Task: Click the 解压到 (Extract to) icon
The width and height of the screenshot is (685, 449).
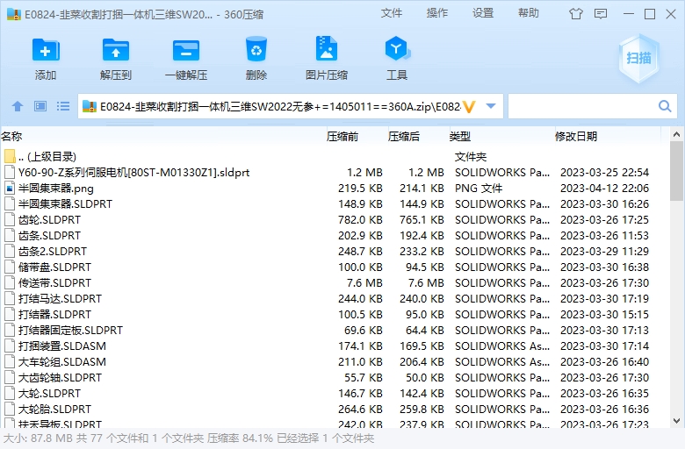Action: tap(116, 50)
